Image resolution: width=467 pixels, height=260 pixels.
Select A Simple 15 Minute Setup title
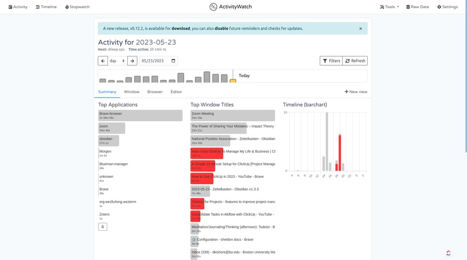click(232, 166)
